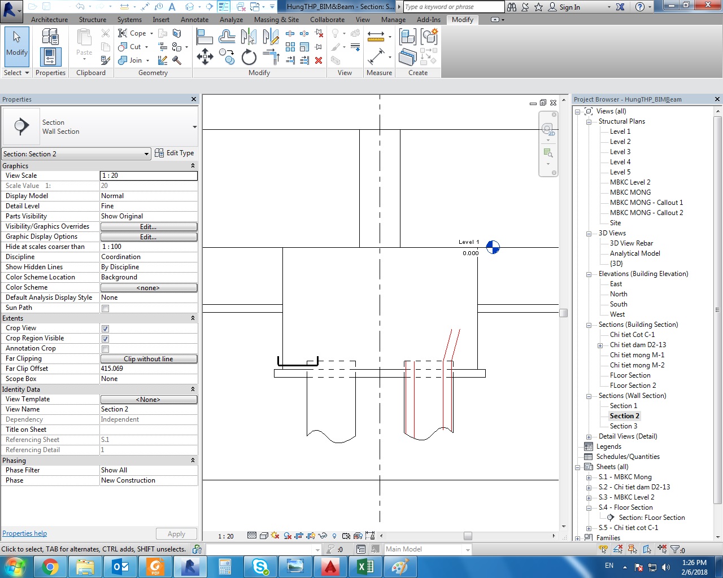Expand sheet S.1 - MBKC Mong
This screenshot has height=578, width=723.
[589, 478]
